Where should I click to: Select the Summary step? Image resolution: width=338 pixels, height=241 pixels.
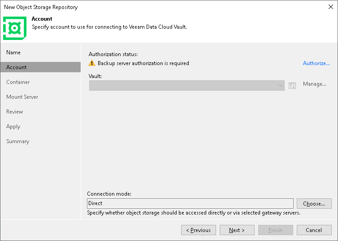pos(17,141)
